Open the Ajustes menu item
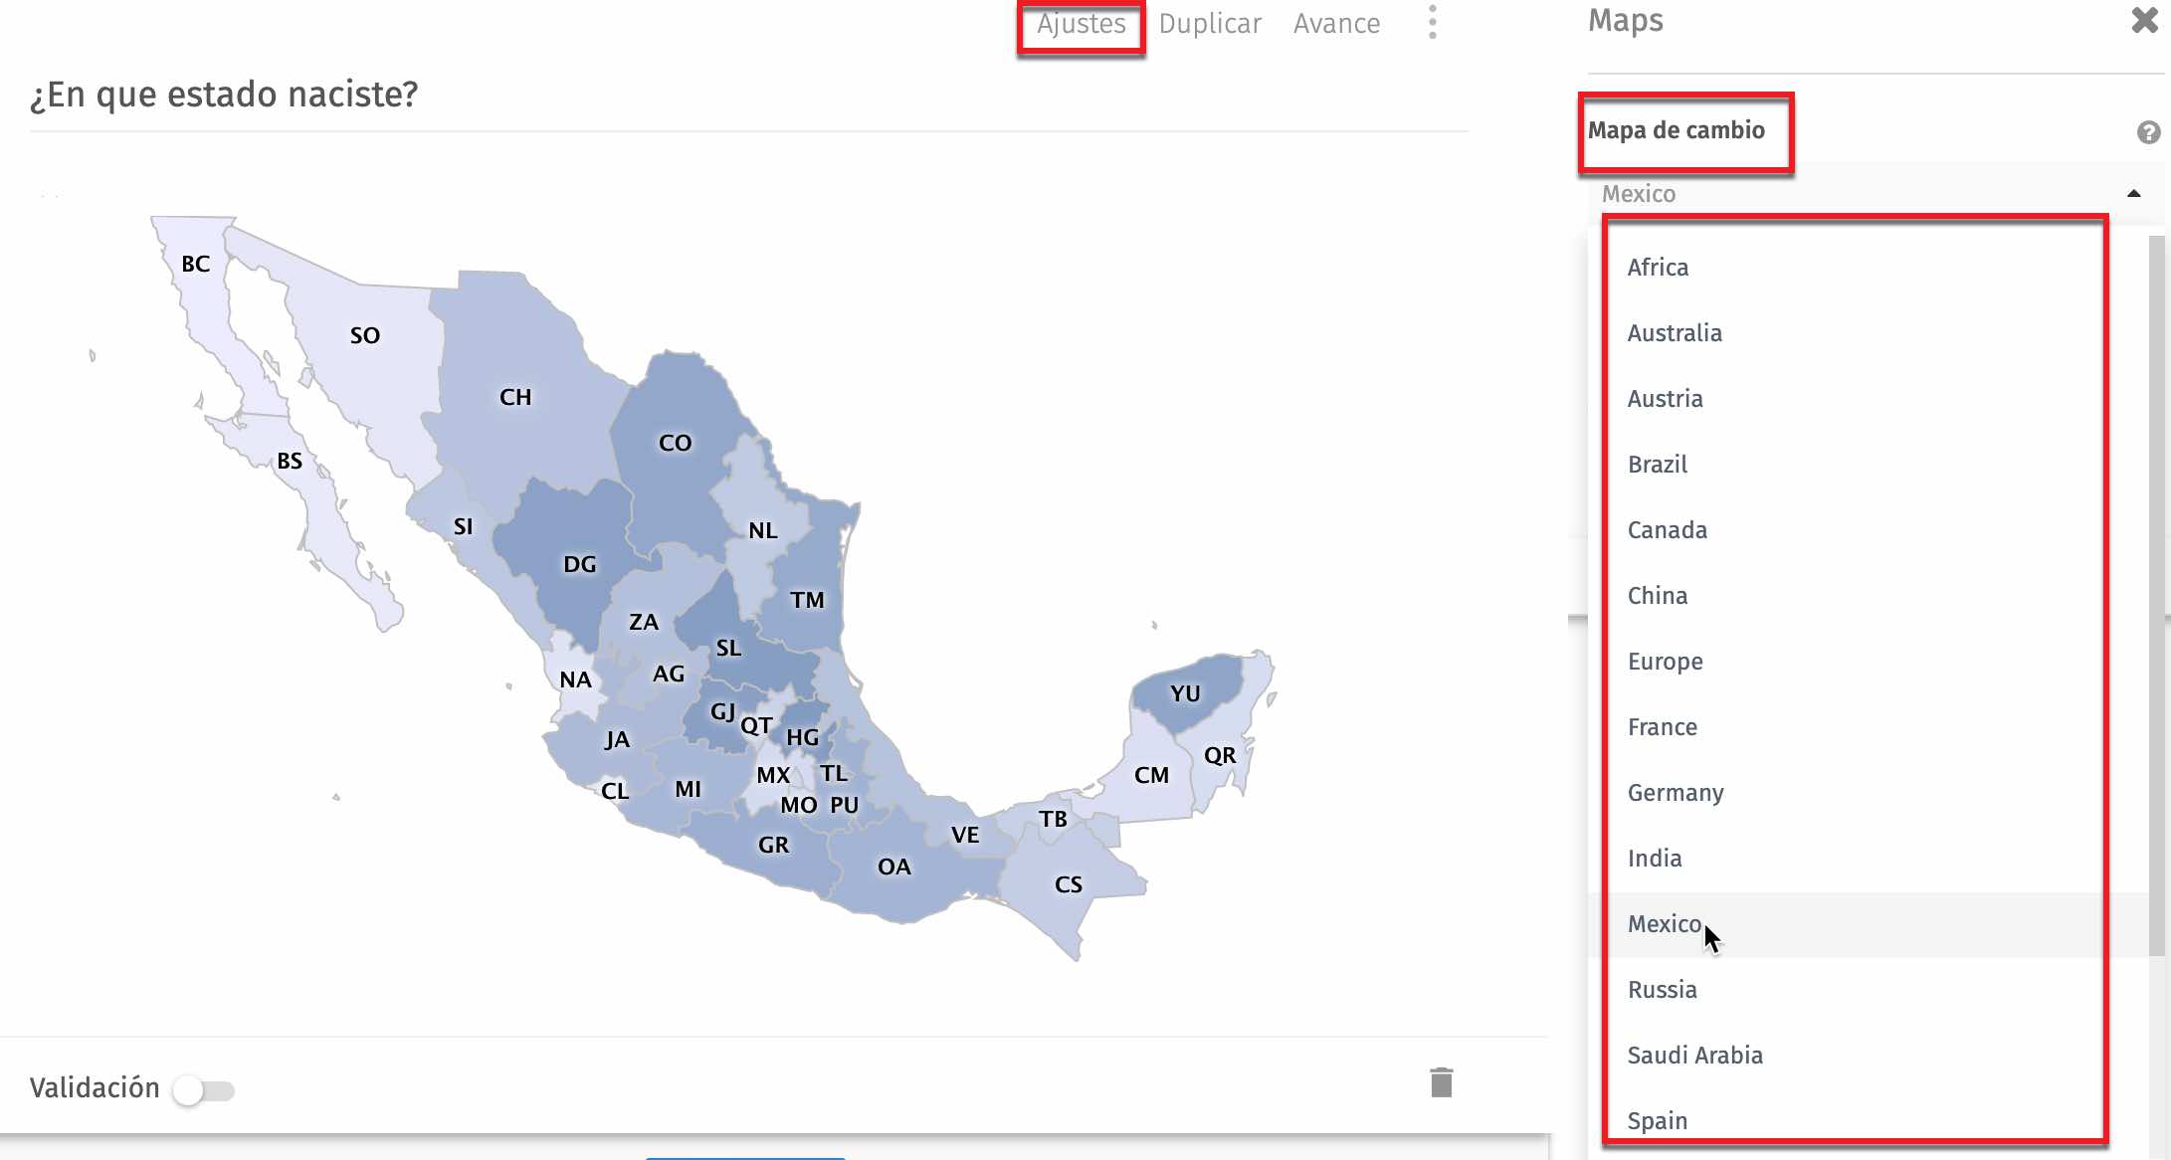 [1081, 23]
